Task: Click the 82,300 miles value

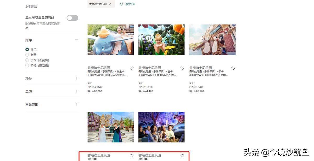Action: (x=97, y=91)
